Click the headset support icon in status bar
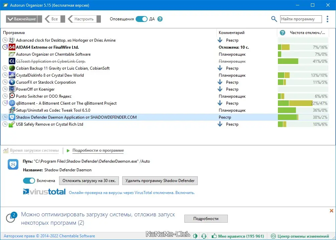This screenshot has width=336, height=240. click(204, 236)
